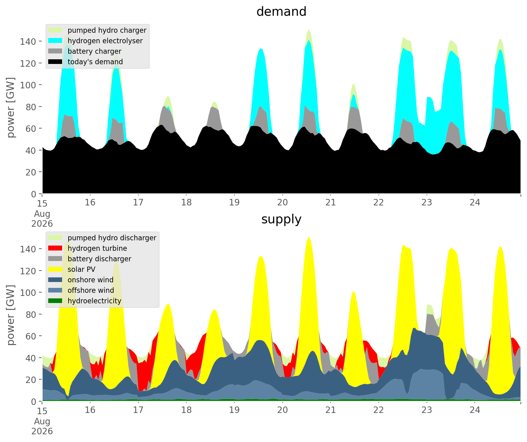Click the green hydroelectricity legend swatch
527x442 pixels.
(55, 301)
